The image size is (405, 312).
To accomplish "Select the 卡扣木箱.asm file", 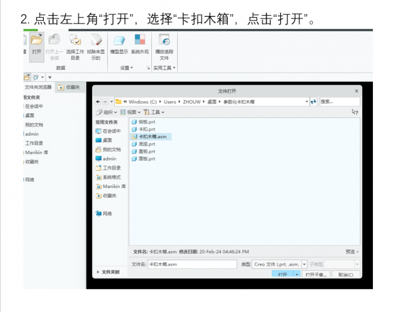I will (x=152, y=136).
